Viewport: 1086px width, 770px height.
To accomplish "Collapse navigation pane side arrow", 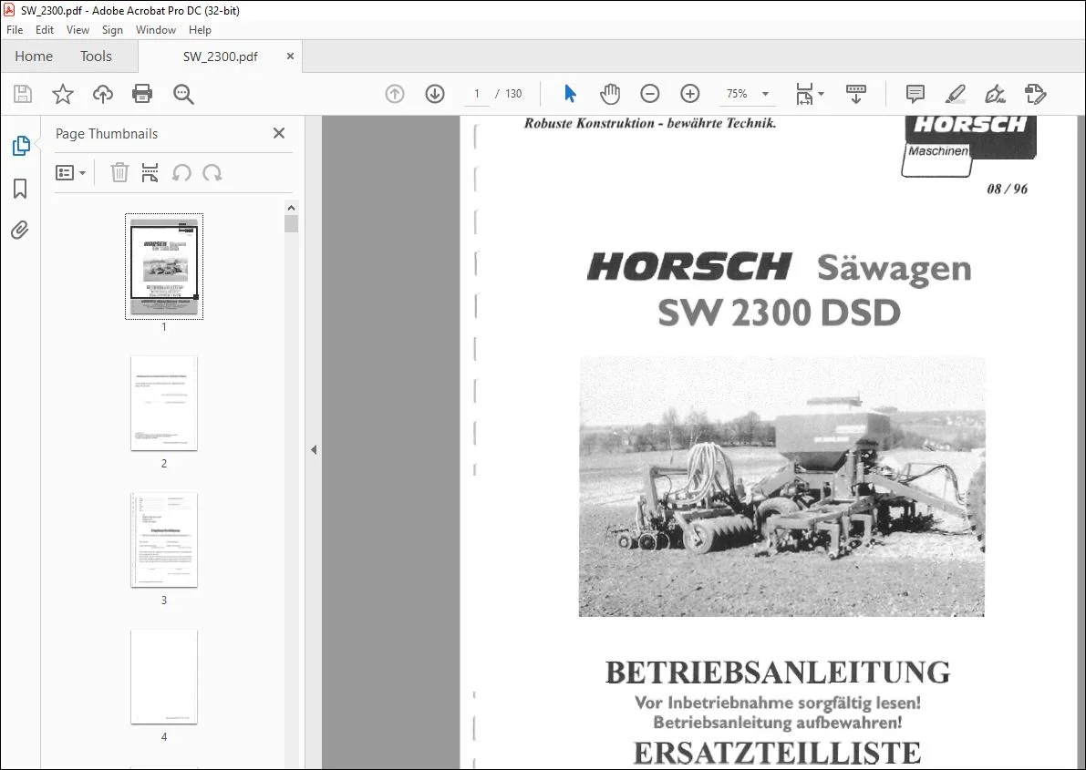I will click(x=314, y=450).
